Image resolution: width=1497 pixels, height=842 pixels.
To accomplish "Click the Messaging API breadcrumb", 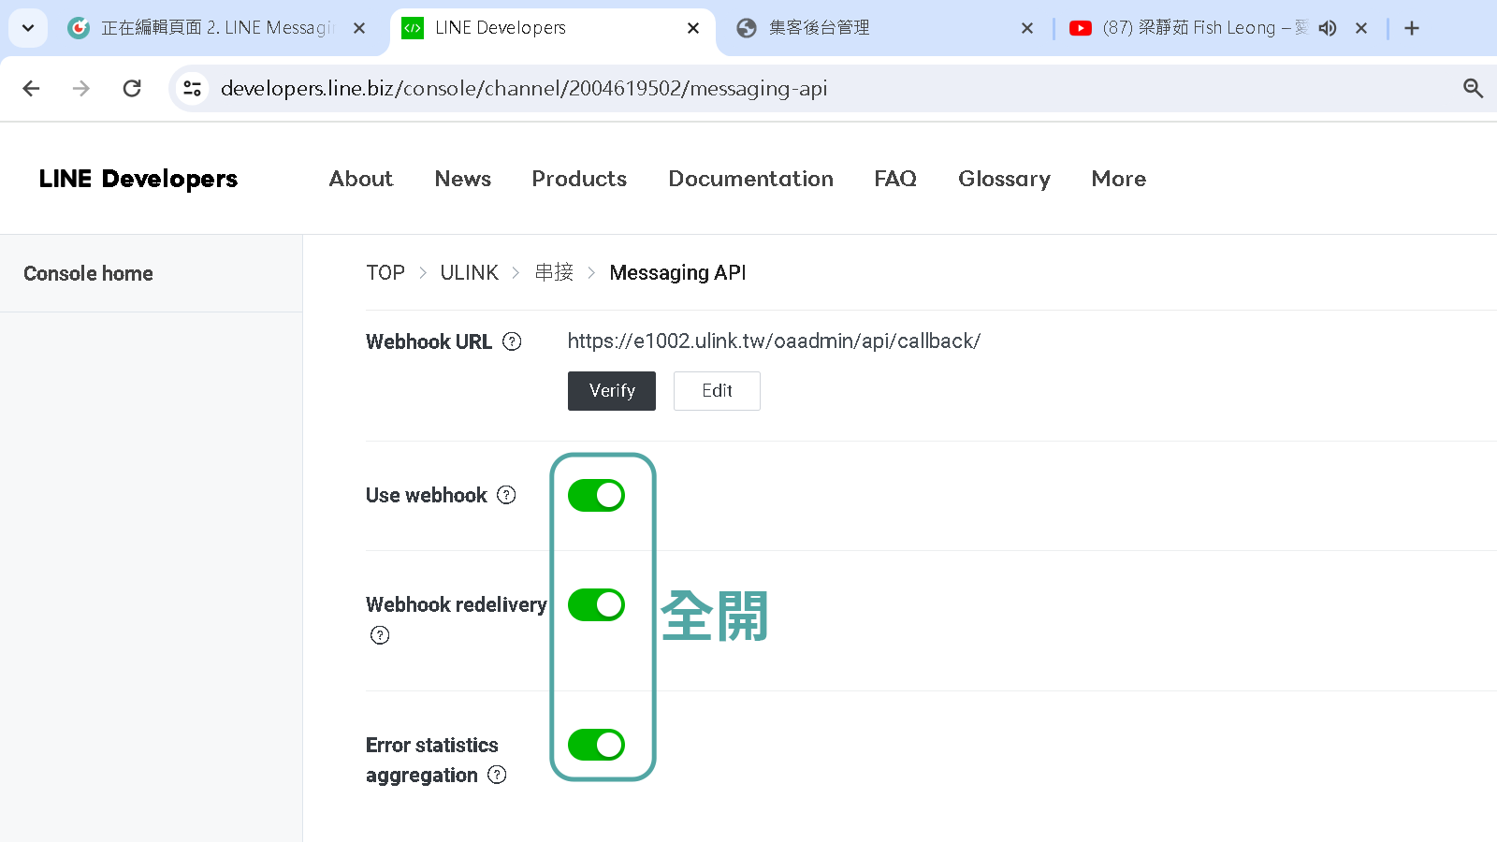I will pyautogui.click(x=677, y=272).
